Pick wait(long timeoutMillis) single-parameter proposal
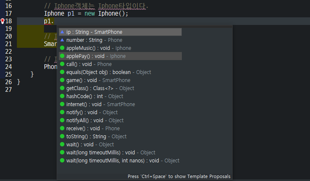Screen dimensions: 310x181 120,153
